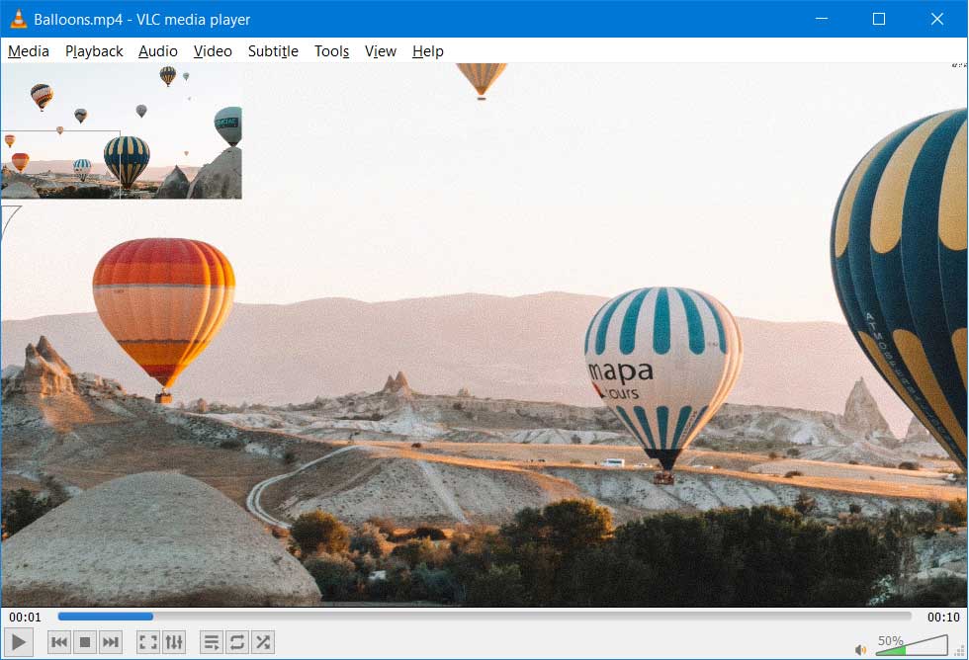Image resolution: width=969 pixels, height=660 pixels.
Task: Jump back with the previous media icon
Action: (x=59, y=641)
